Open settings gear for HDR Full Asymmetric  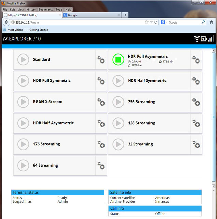(x=196, y=60)
